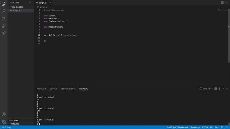Select the bash terminal indicator
230x129 pixels.
pos(203,89)
